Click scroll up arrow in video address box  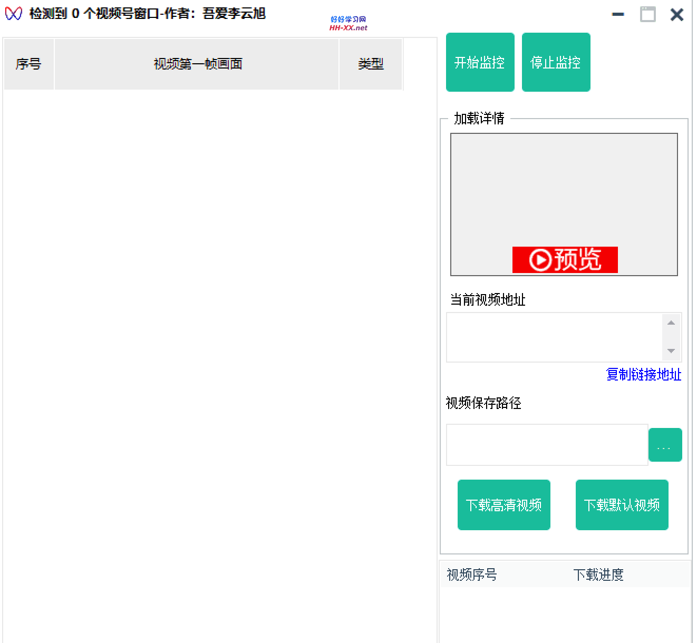coord(671,323)
